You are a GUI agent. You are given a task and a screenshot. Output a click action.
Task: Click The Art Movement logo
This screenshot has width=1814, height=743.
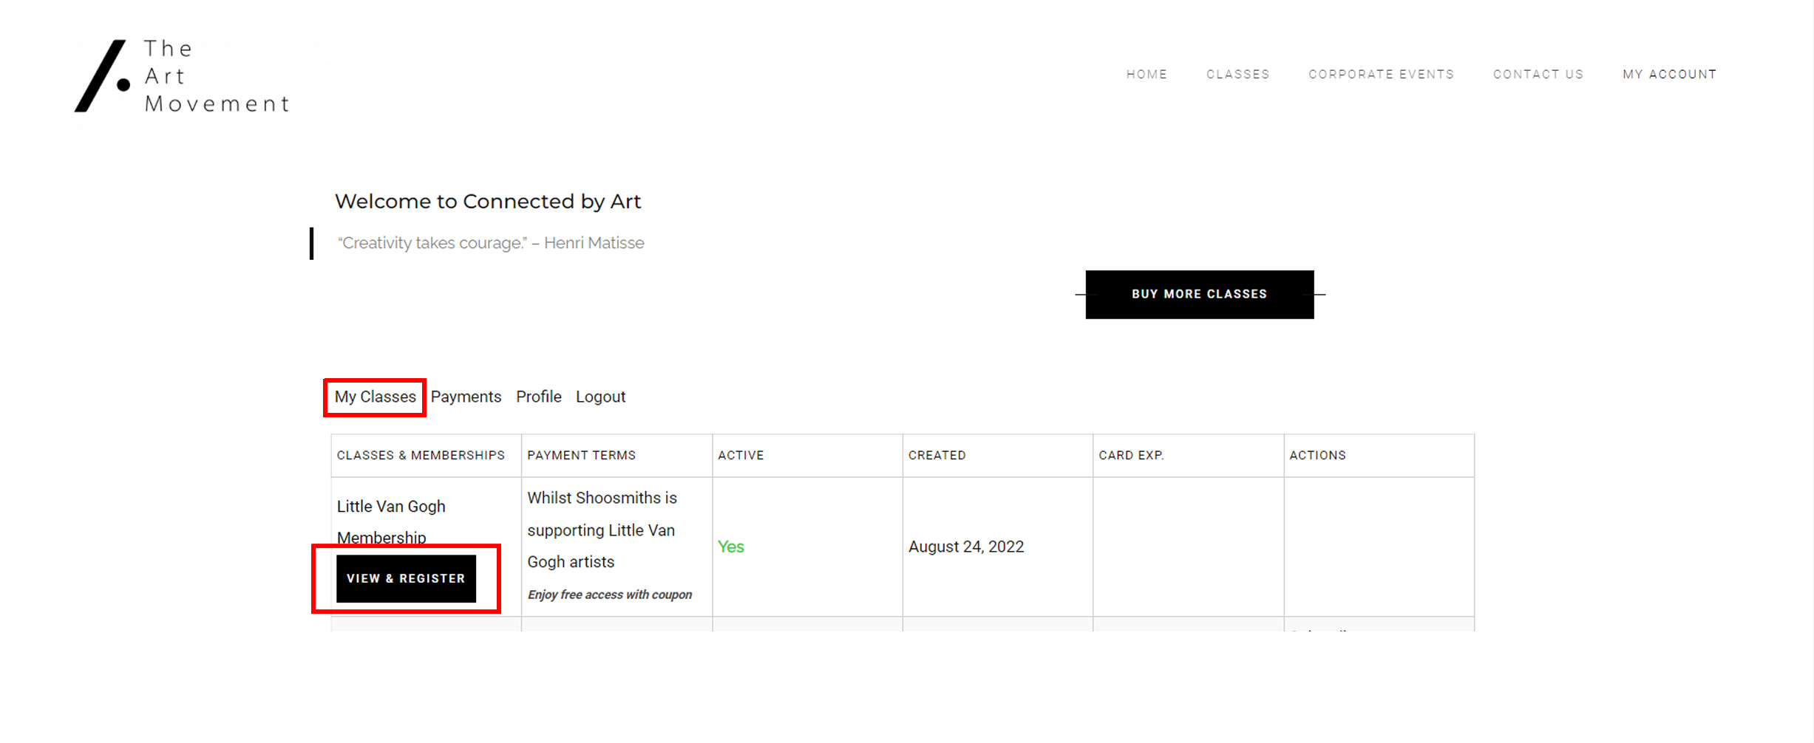click(182, 76)
